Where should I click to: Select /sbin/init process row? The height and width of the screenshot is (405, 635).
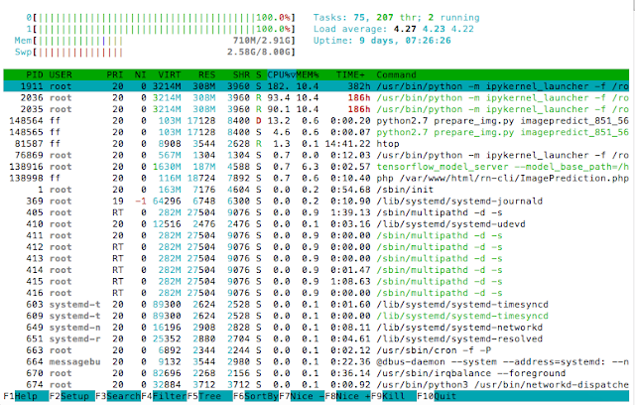tap(316, 190)
